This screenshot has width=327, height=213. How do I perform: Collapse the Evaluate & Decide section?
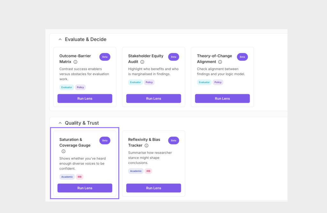(60, 39)
